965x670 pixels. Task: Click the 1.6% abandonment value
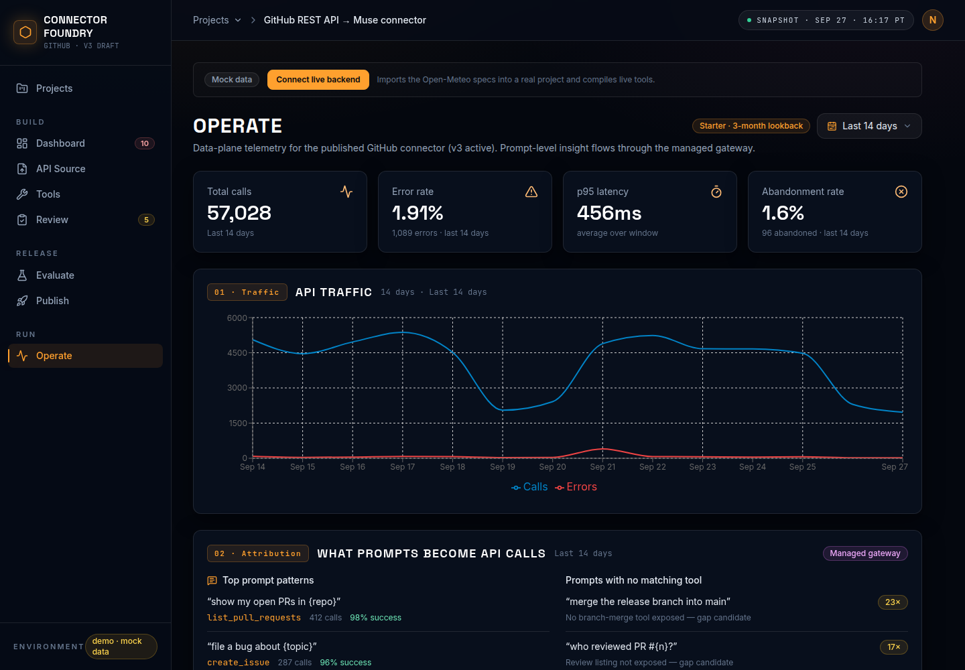783,213
